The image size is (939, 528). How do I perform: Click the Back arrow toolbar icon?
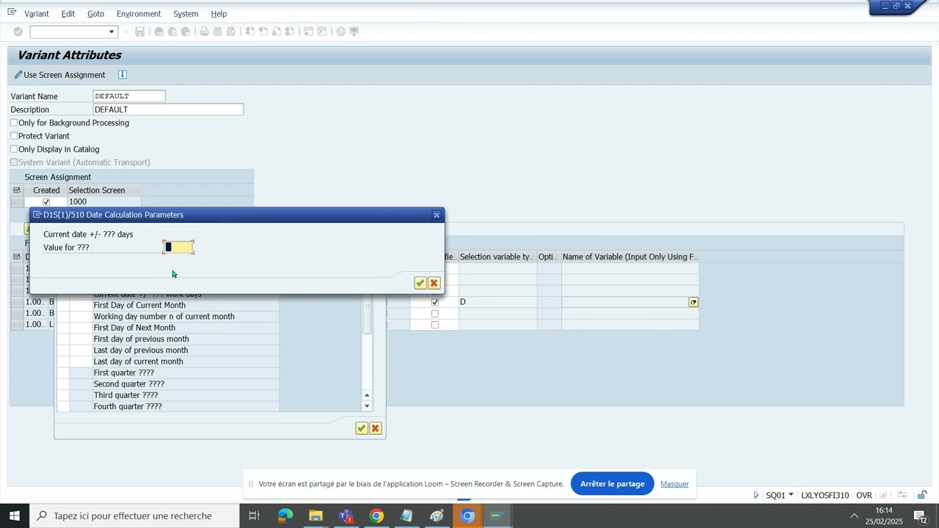pyautogui.click(x=159, y=32)
